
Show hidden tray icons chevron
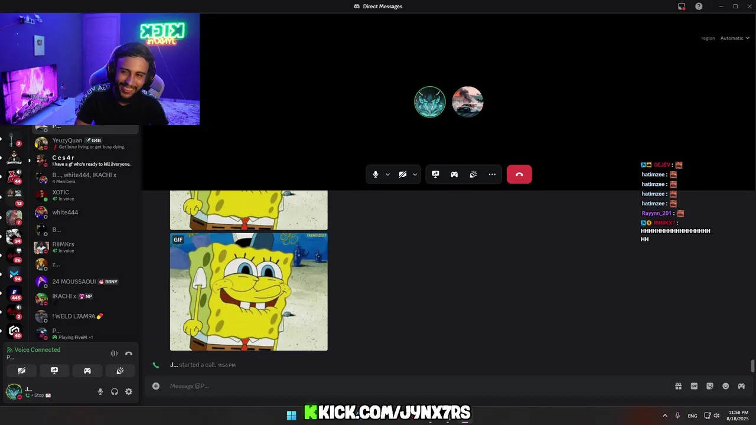[664, 416]
